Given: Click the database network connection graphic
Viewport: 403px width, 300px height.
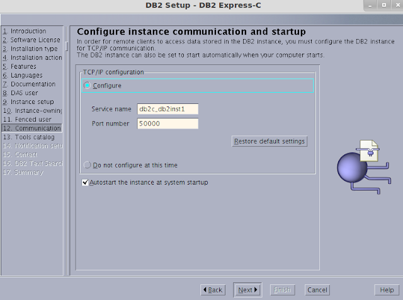Looking at the screenshot, I should click(364, 167).
